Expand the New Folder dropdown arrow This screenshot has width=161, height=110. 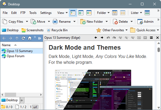tap(107, 22)
